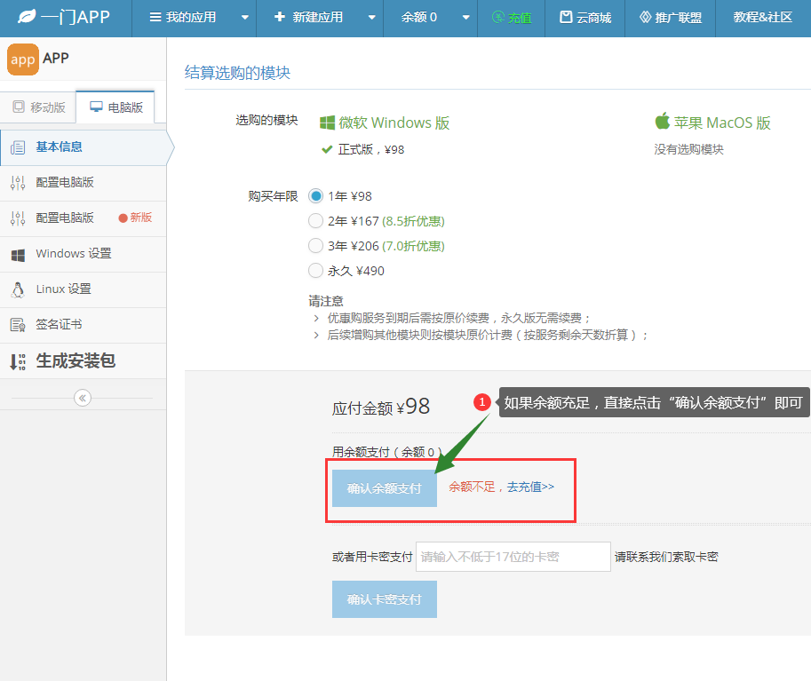Click the 结算选购的模块 page title
Screen dimensions: 811x681
click(x=237, y=73)
